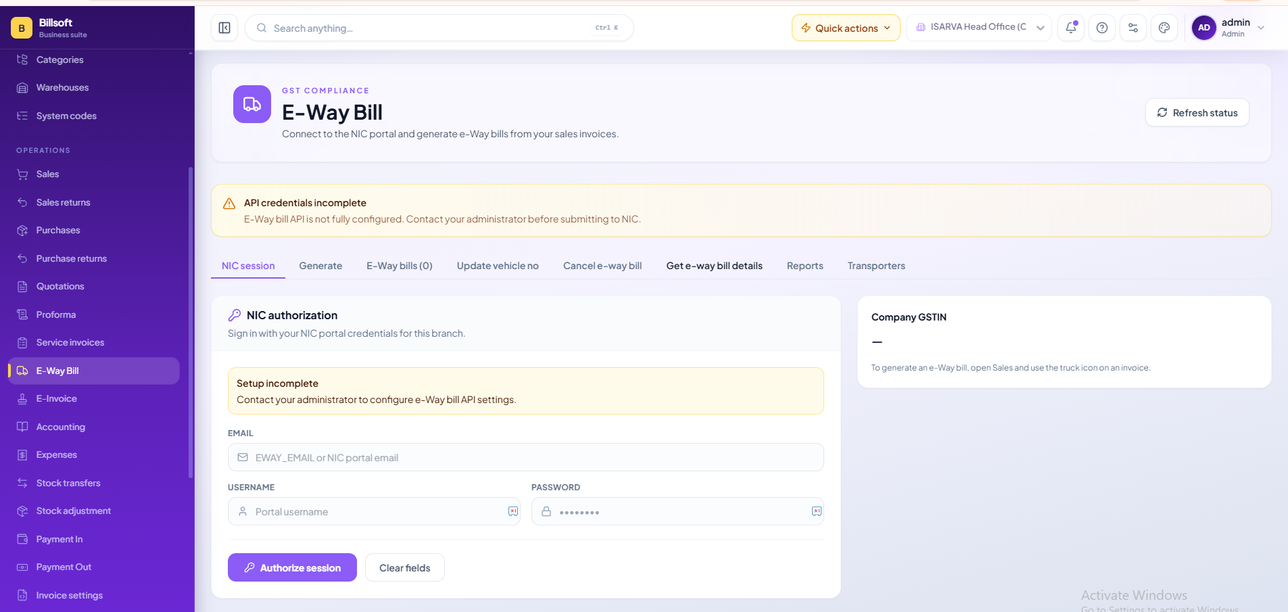This screenshot has height=612, width=1288.
Task: Open Get e-way bill details tab
Action: (x=714, y=266)
